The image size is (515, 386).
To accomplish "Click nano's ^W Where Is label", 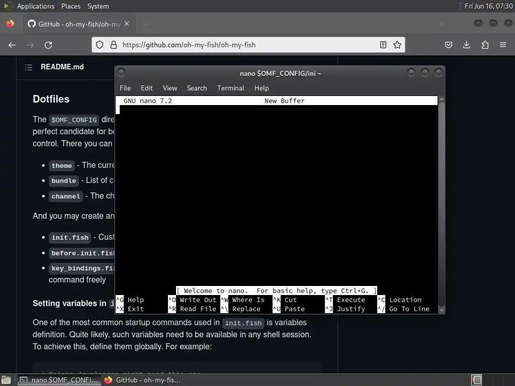I will 243,300.
